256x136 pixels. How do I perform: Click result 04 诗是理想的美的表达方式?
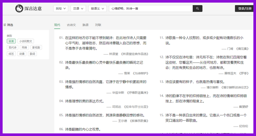84,101
